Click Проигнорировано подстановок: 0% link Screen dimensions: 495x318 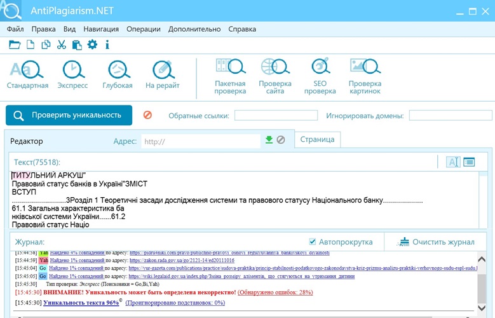coord(175,303)
